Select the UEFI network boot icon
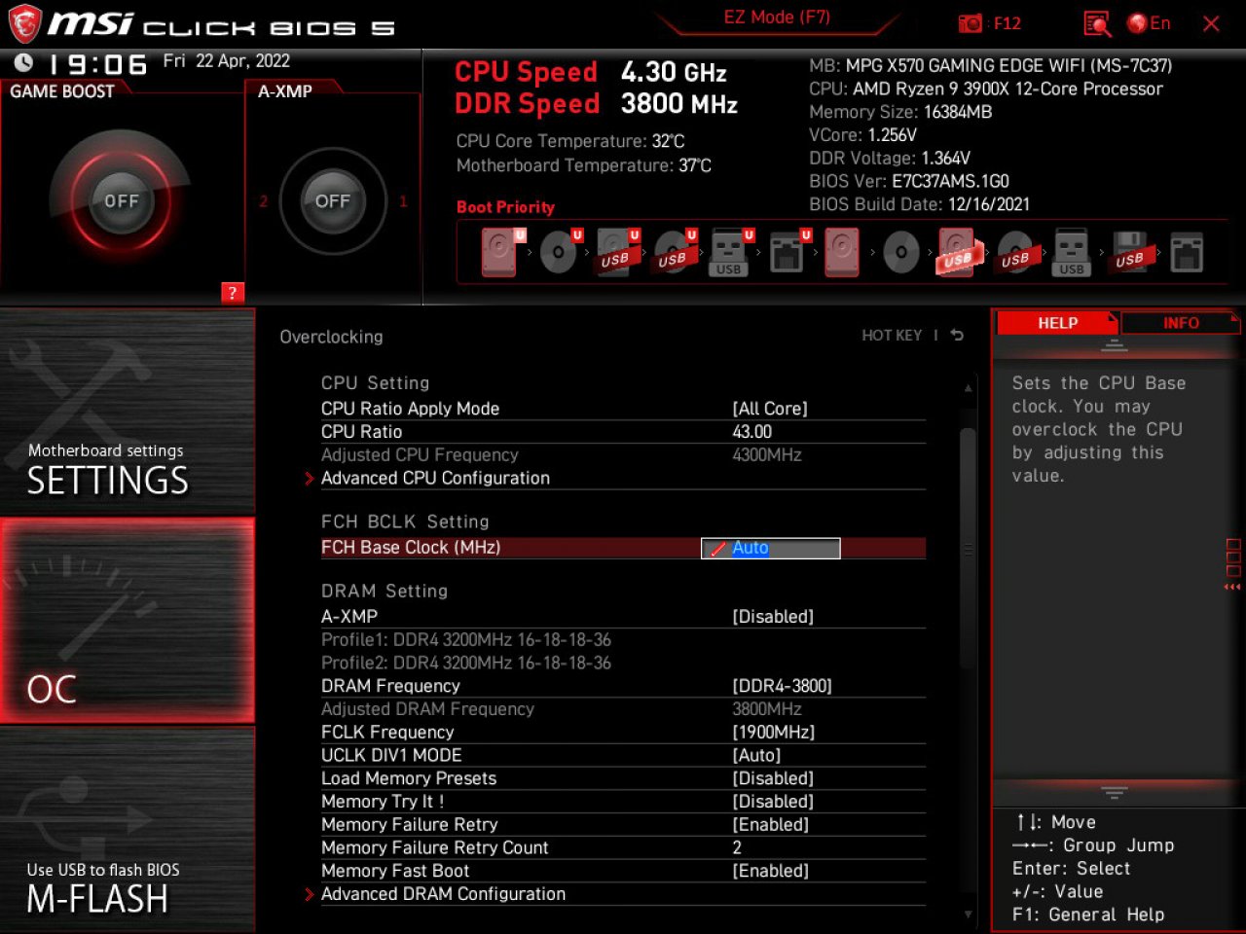This screenshot has width=1246, height=934. 788,252
